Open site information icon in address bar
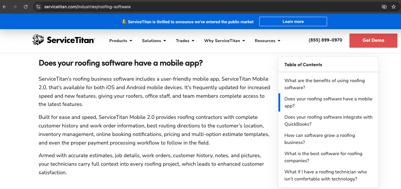The image size is (401, 189). pyautogui.click(x=38, y=6)
